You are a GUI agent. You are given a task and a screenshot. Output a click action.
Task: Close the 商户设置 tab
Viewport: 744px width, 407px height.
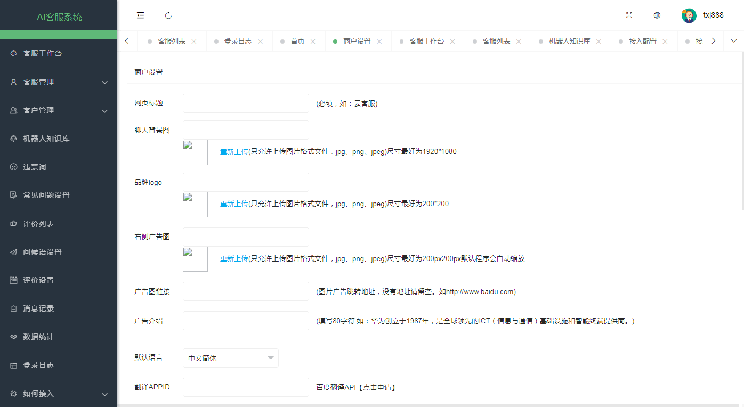tap(379, 42)
